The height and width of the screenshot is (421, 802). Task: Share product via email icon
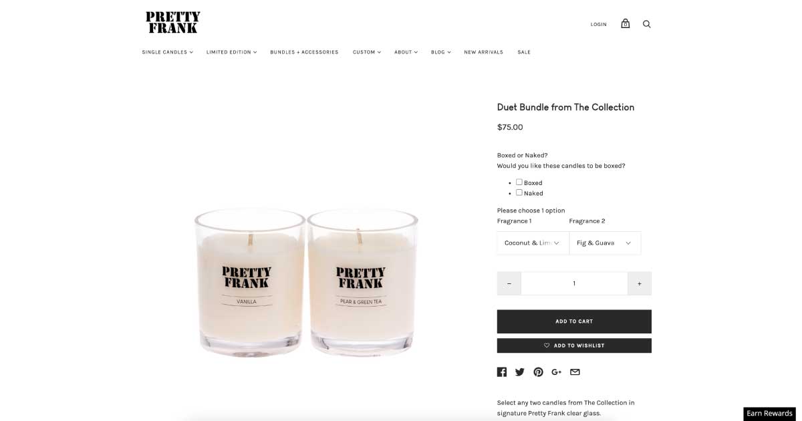click(x=575, y=372)
